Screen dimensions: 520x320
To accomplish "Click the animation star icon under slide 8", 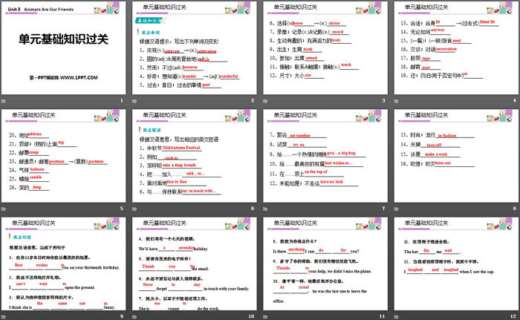I will [x=396, y=209].
